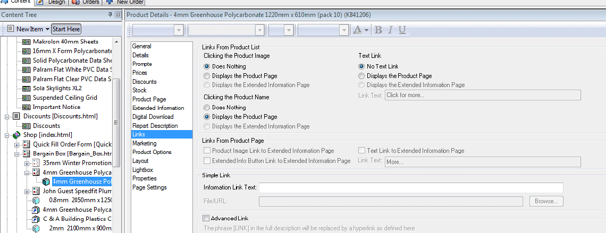Open the font color dropdown arrow
The image size is (606, 233).
point(367,30)
